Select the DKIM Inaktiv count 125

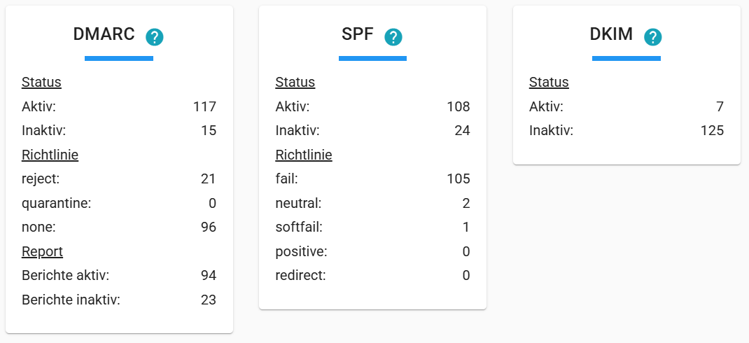712,130
